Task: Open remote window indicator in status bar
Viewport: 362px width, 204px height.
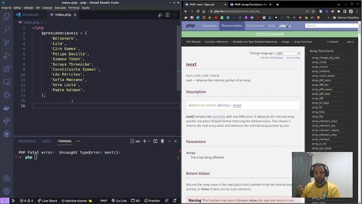Action: click(5, 201)
